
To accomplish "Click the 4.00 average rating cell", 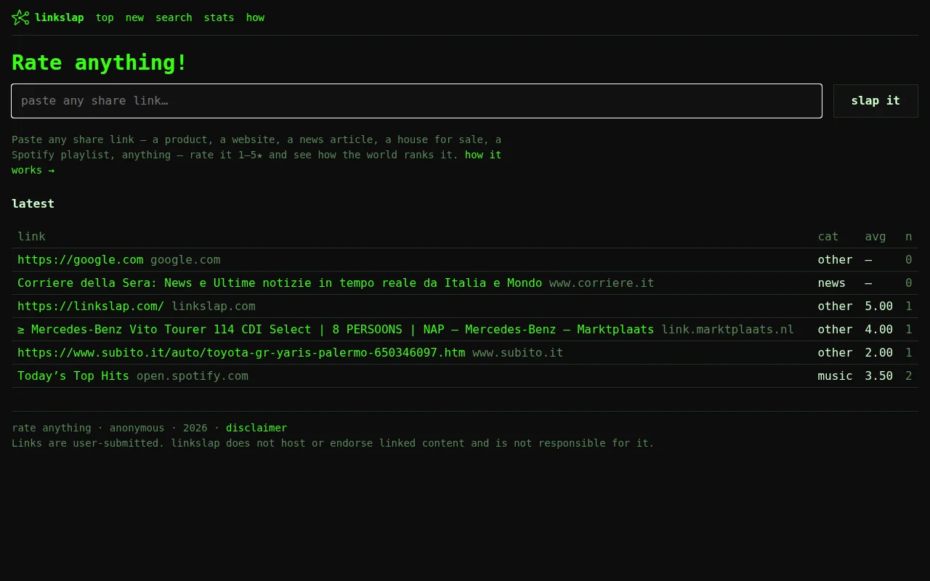I will [879, 330].
